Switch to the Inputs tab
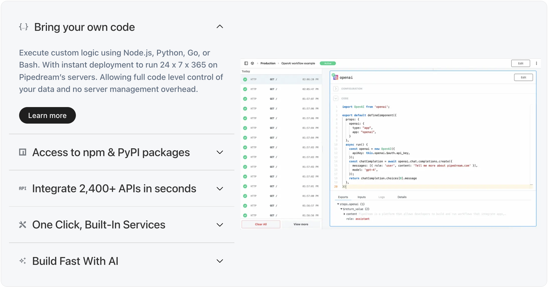 pos(361,197)
